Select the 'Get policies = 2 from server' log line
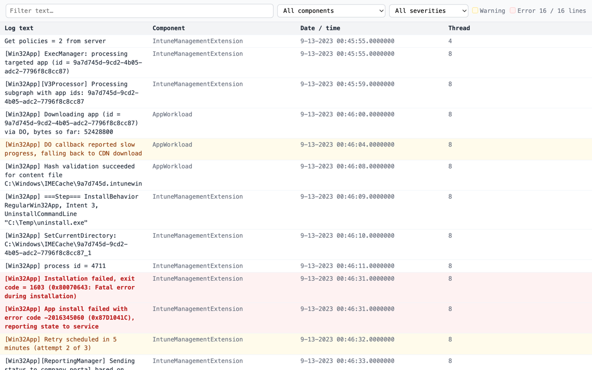This screenshot has width=592, height=370. 296,41
